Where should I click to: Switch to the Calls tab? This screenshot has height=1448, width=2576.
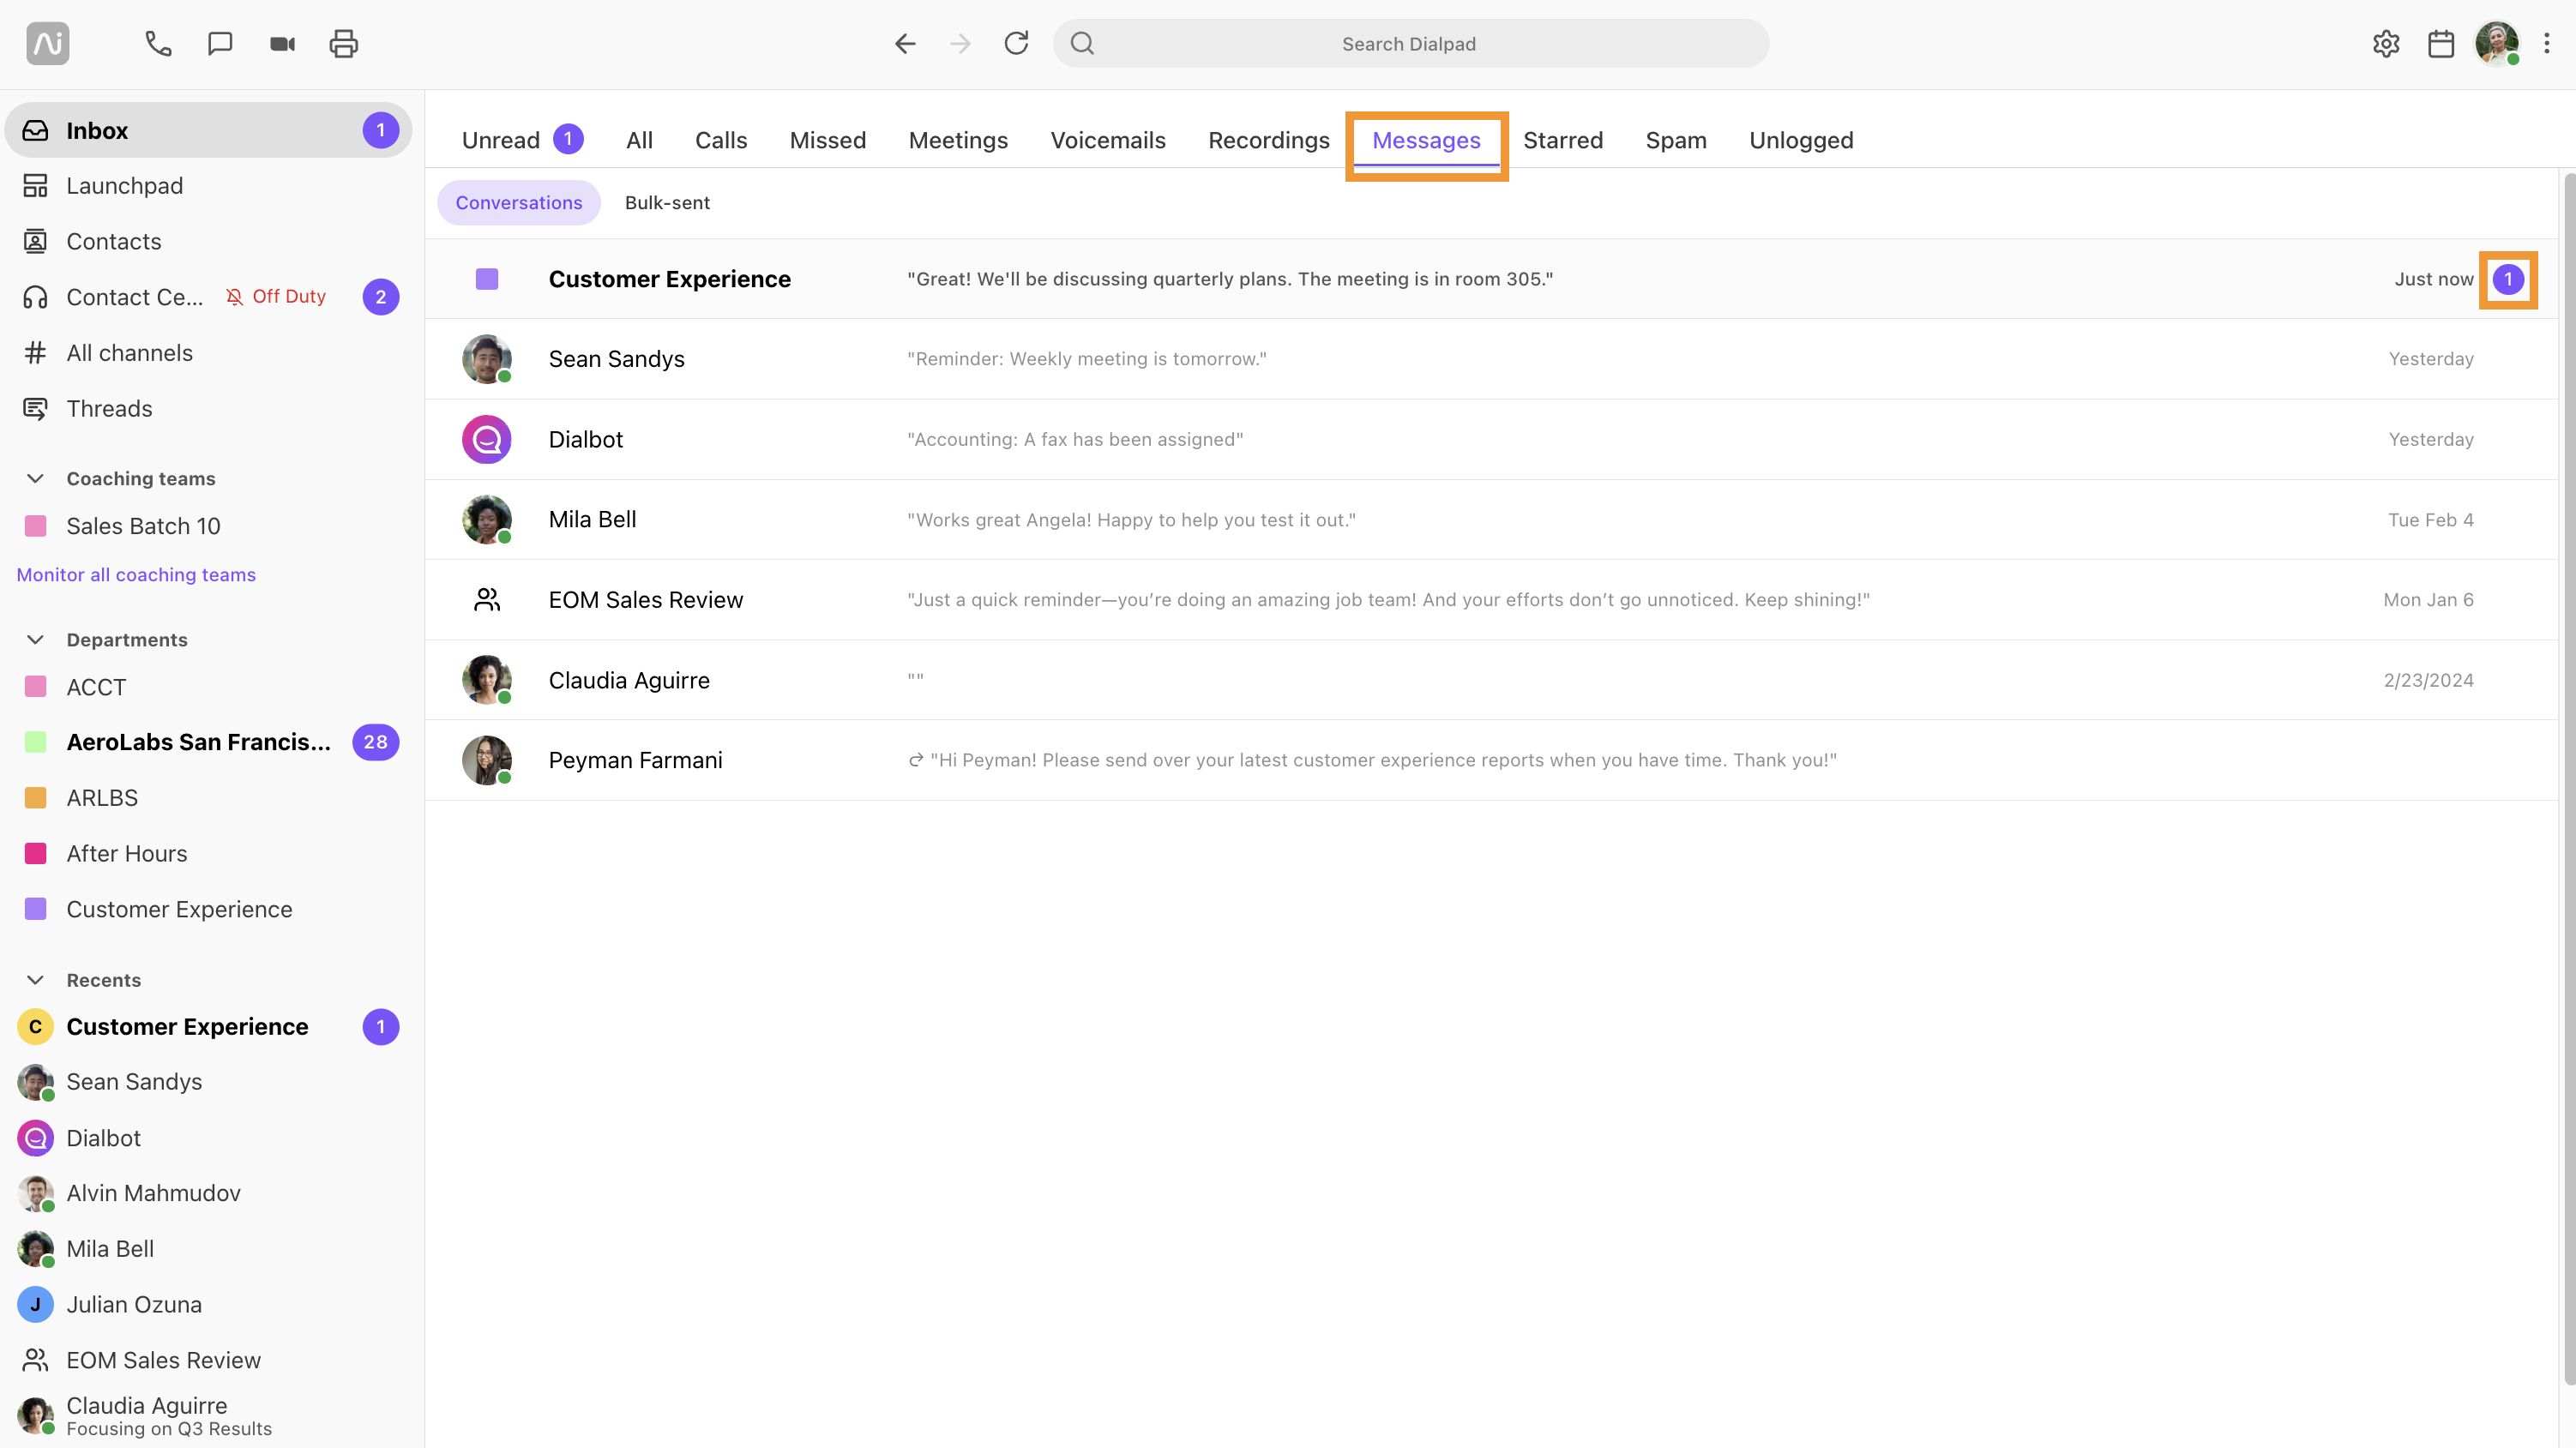pos(721,140)
